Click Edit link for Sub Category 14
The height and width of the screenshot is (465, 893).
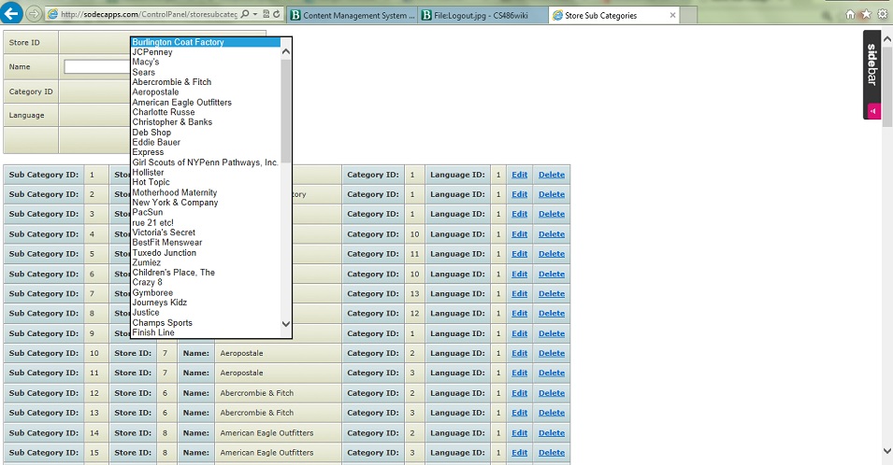pyautogui.click(x=519, y=433)
